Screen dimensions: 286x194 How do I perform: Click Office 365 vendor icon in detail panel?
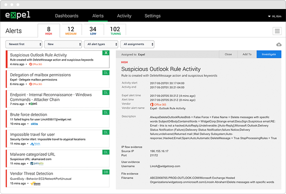158,104
